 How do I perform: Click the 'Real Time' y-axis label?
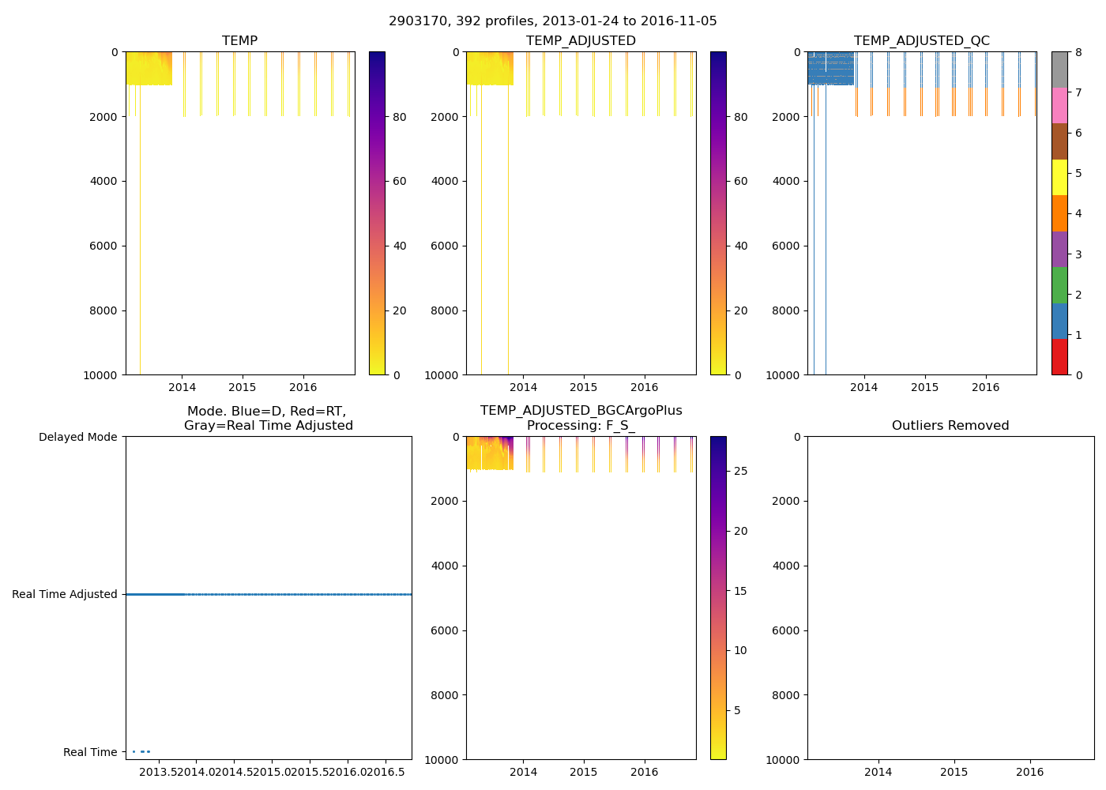click(90, 752)
